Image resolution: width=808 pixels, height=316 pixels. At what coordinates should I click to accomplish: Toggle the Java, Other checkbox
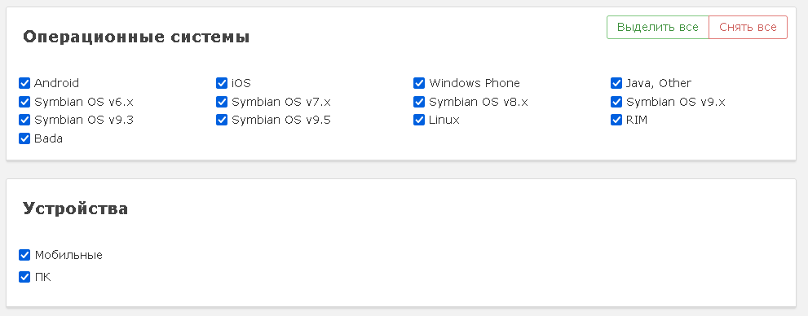tap(616, 83)
